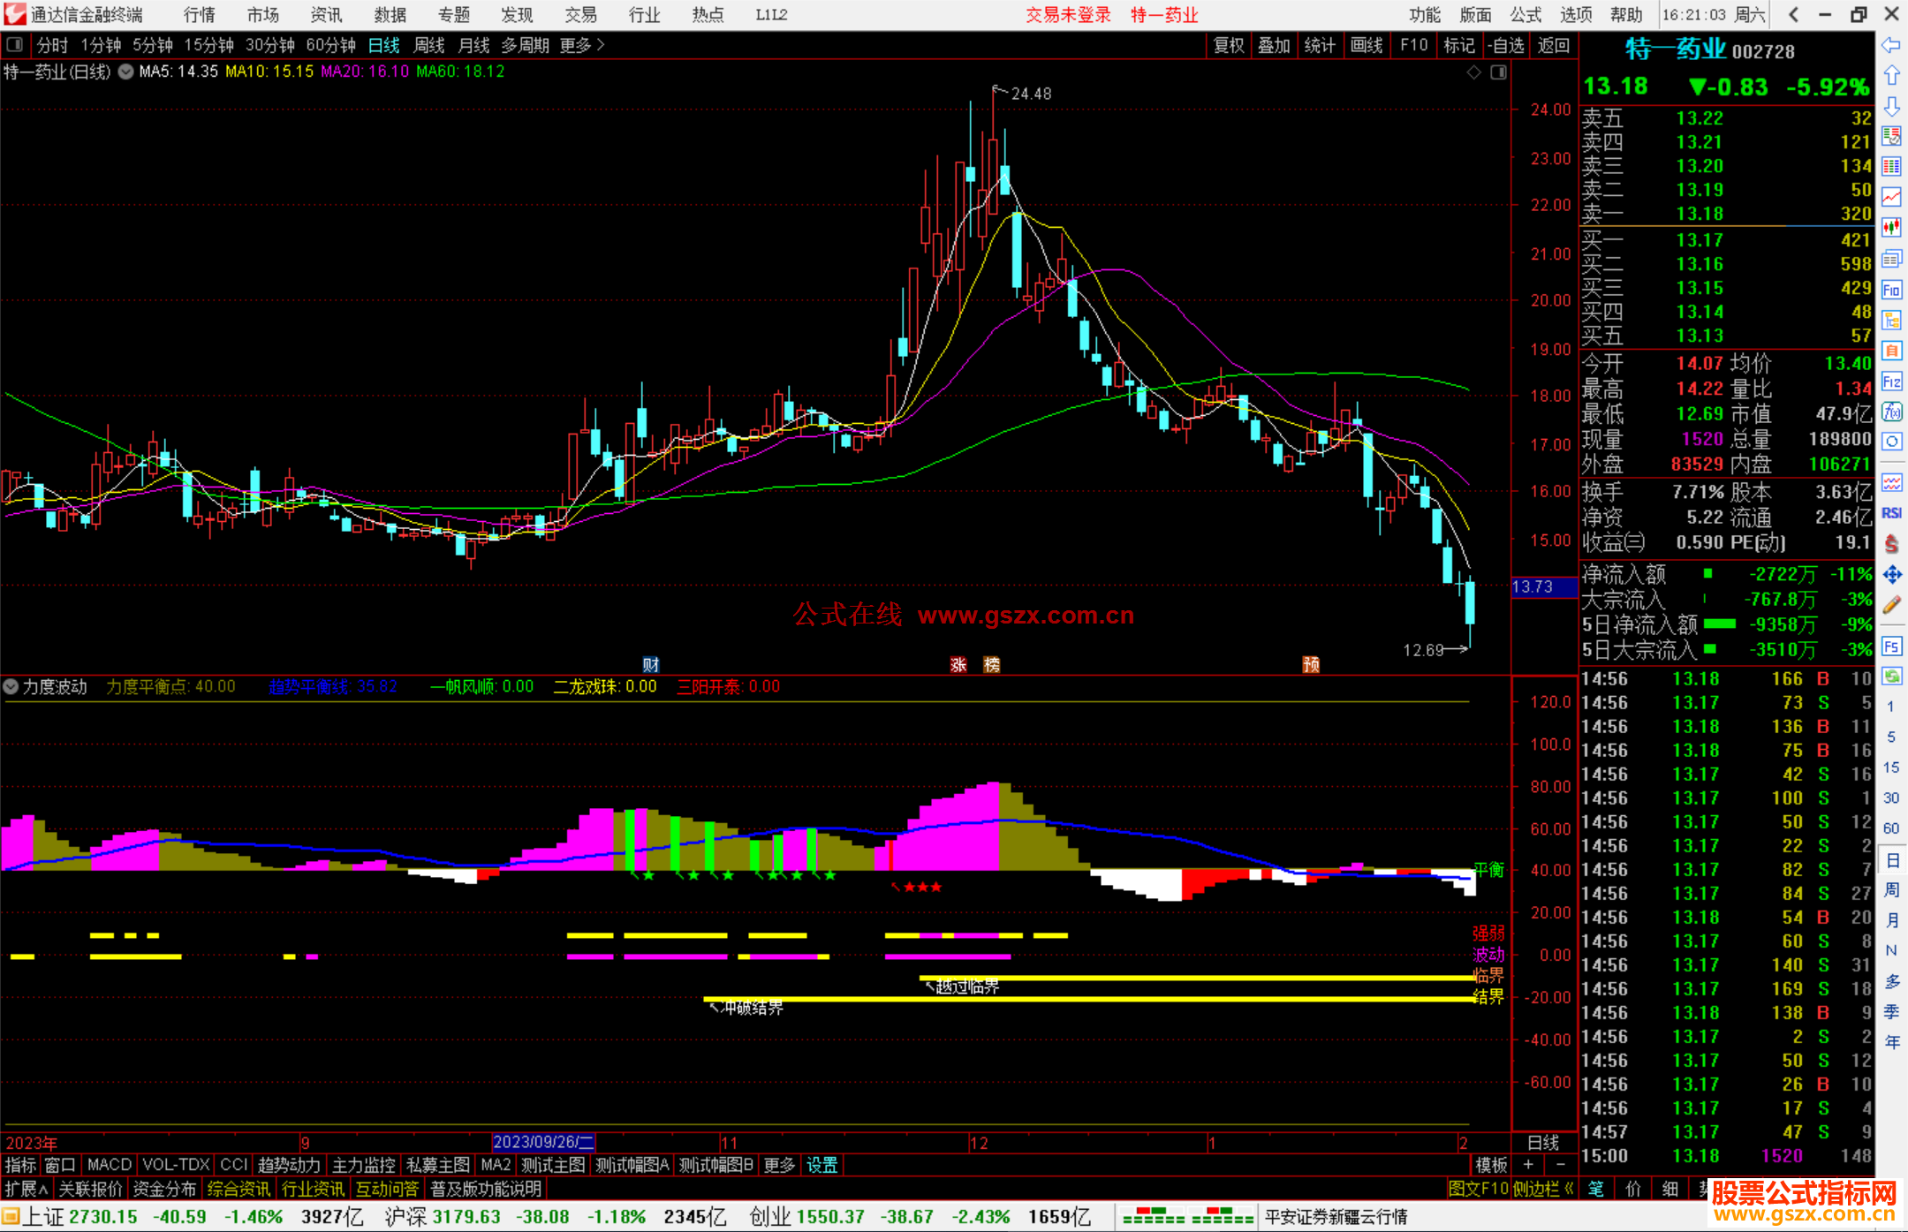The height and width of the screenshot is (1232, 1908).
Task: Switch to the MACD indicator tab
Action: coord(110,1165)
